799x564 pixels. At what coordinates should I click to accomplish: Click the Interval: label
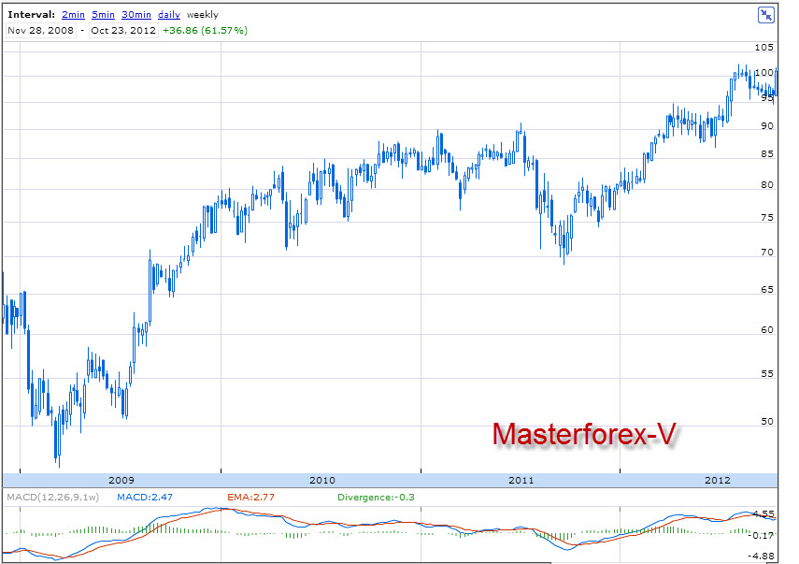click(31, 15)
